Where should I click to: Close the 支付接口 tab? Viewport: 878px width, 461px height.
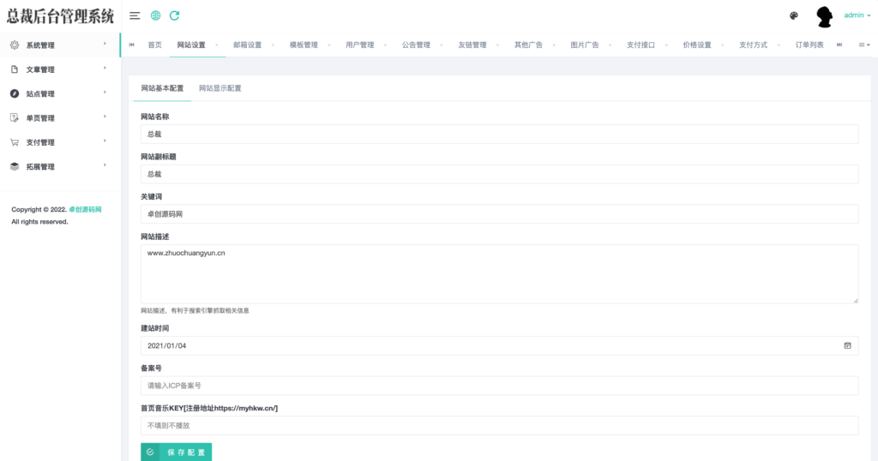[666, 45]
